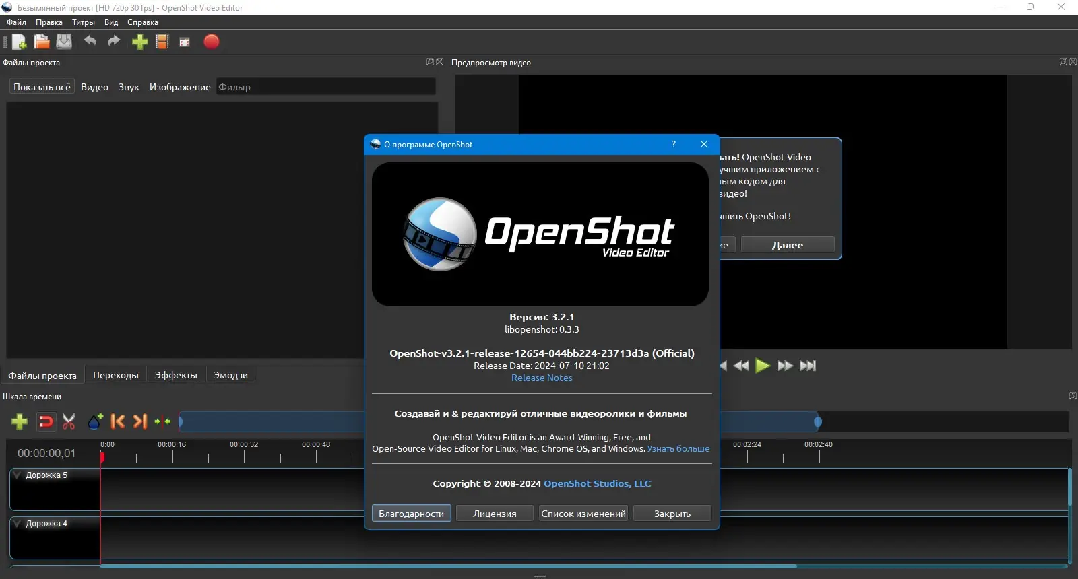Click the timeline horizontal scrollbar
This screenshot has width=1078, height=579.
449,566
